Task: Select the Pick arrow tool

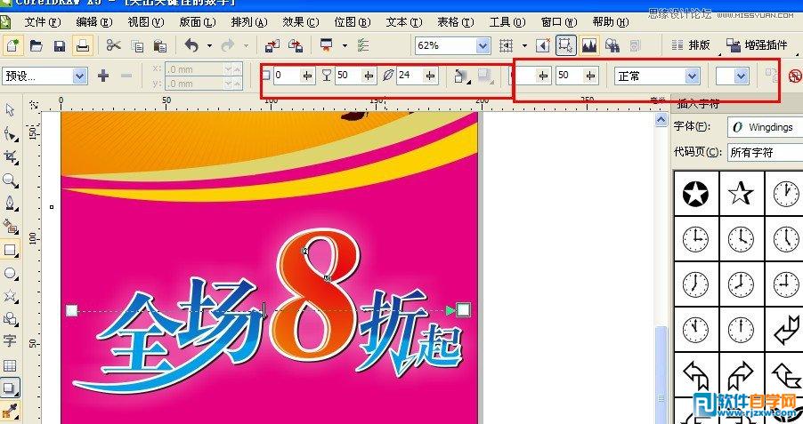Action: tap(10, 109)
